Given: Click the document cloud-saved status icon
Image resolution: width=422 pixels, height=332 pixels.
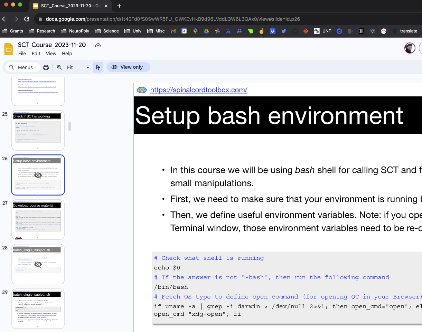Looking at the screenshot, I should tap(98, 45).
